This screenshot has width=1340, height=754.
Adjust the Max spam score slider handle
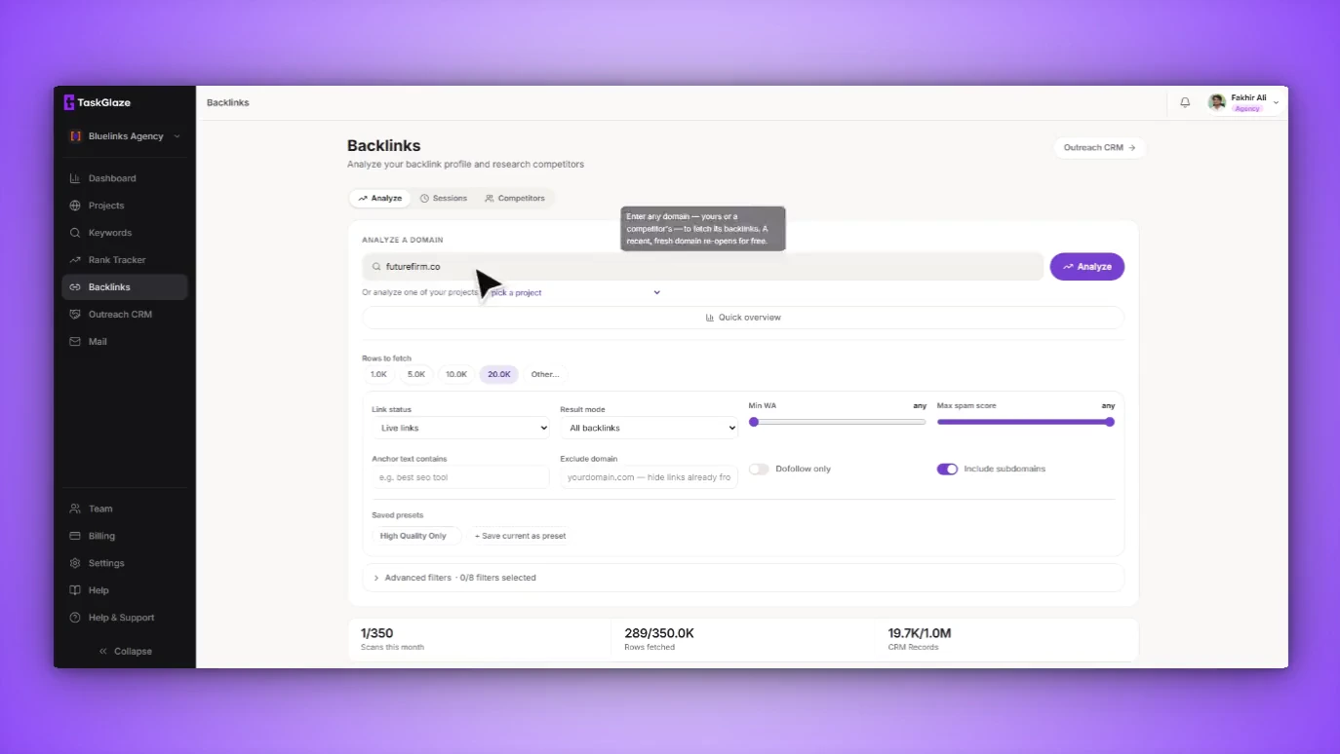[x=1110, y=422]
